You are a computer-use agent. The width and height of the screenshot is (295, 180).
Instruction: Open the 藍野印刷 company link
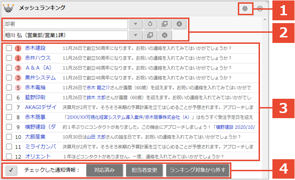(35, 97)
